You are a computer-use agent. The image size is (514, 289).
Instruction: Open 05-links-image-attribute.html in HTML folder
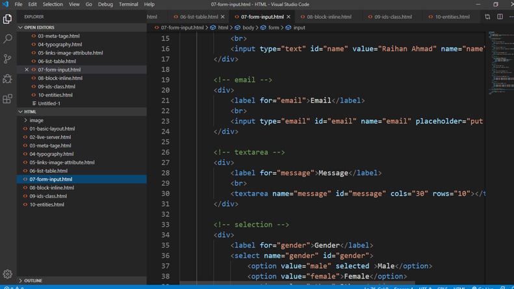82,162
